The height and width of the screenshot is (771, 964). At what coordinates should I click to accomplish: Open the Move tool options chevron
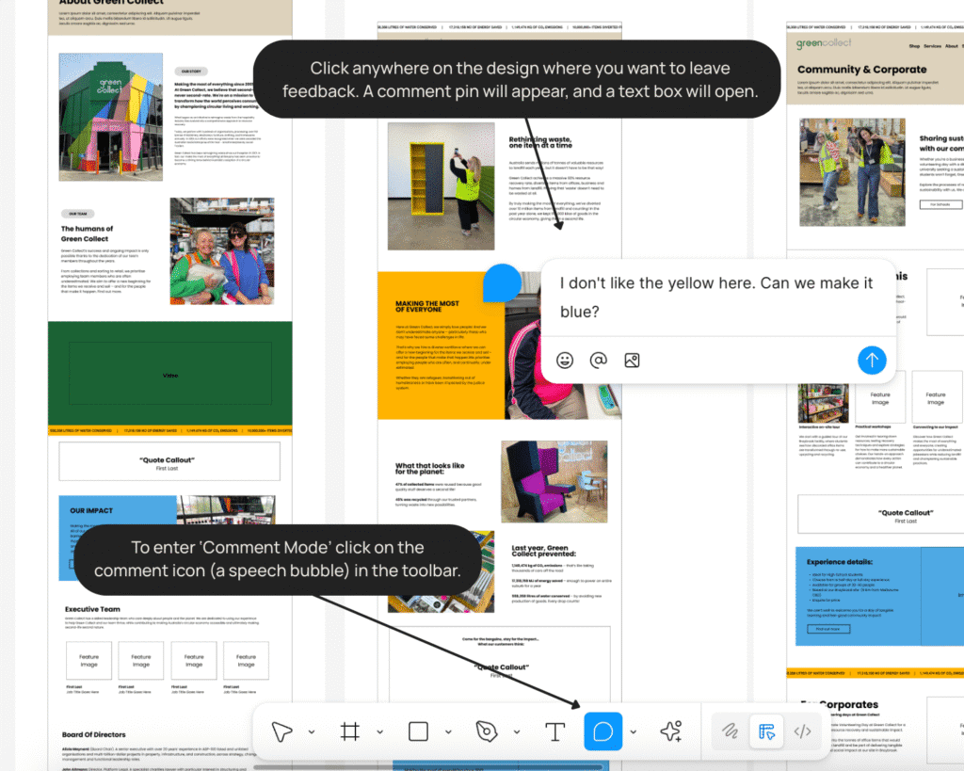[x=312, y=731]
